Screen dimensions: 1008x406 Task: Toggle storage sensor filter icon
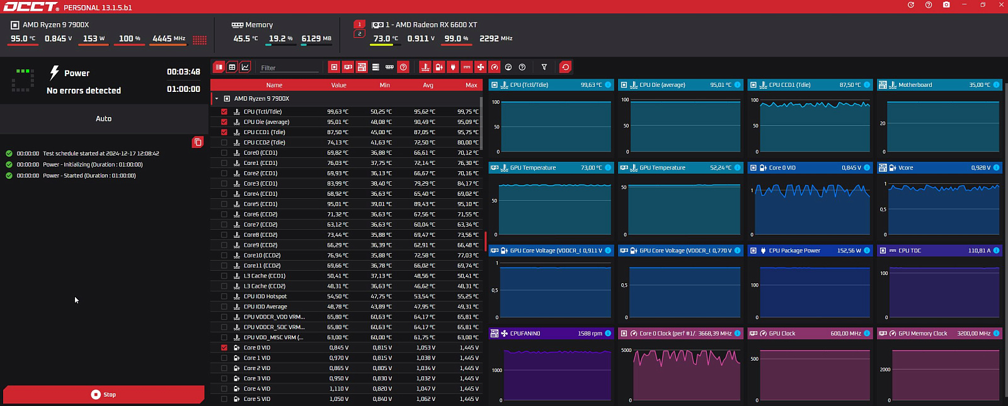(375, 67)
